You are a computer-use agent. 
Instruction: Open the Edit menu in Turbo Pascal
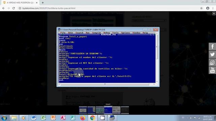click(70, 33)
